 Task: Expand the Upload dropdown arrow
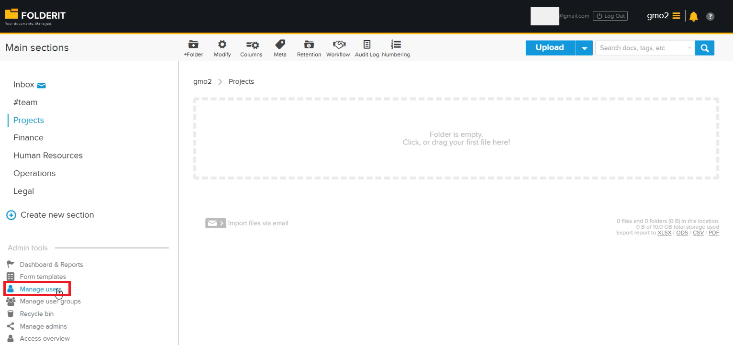pos(584,48)
